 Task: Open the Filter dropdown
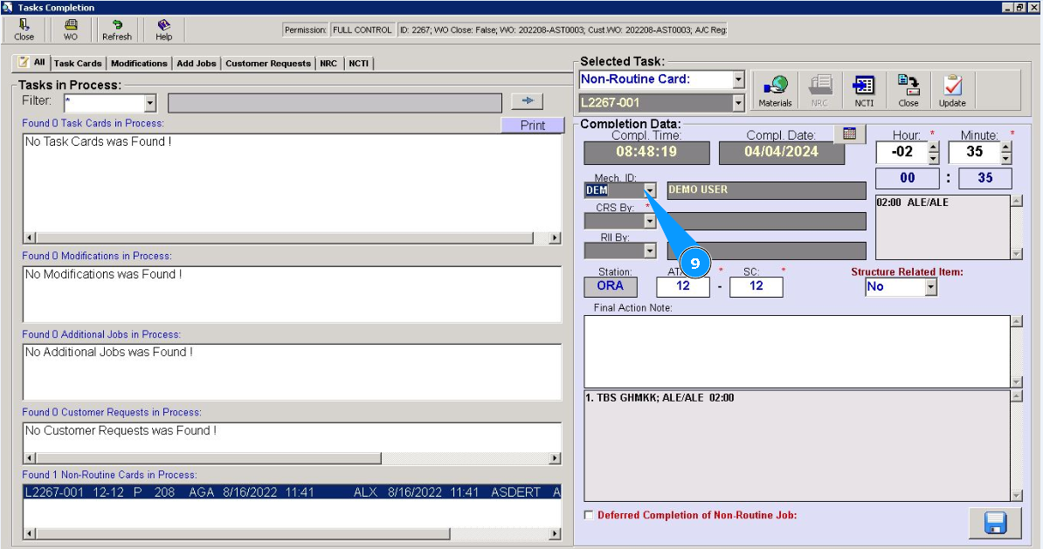[x=150, y=103]
